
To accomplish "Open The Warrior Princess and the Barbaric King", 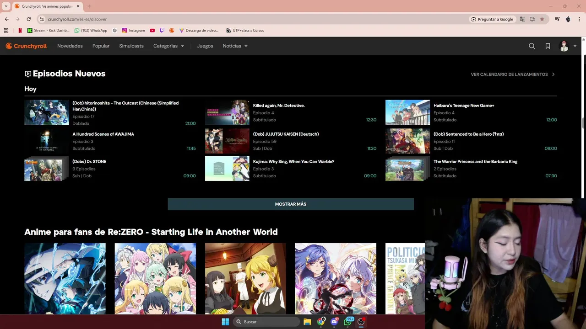I will (x=475, y=162).
